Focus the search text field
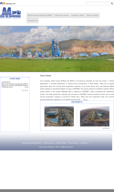This screenshot has width=114, height=192. point(98,4)
